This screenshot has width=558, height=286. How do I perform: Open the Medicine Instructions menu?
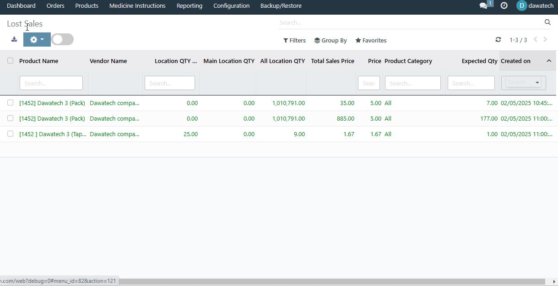137,6
